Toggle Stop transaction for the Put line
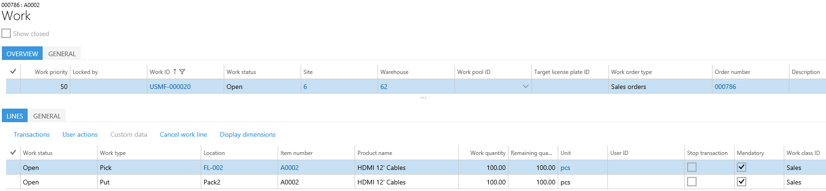Screen dimensions: 826x191 pos(692,182)
